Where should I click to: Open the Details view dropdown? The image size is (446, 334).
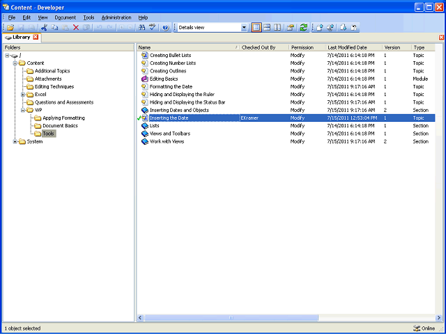coord(244,28)
